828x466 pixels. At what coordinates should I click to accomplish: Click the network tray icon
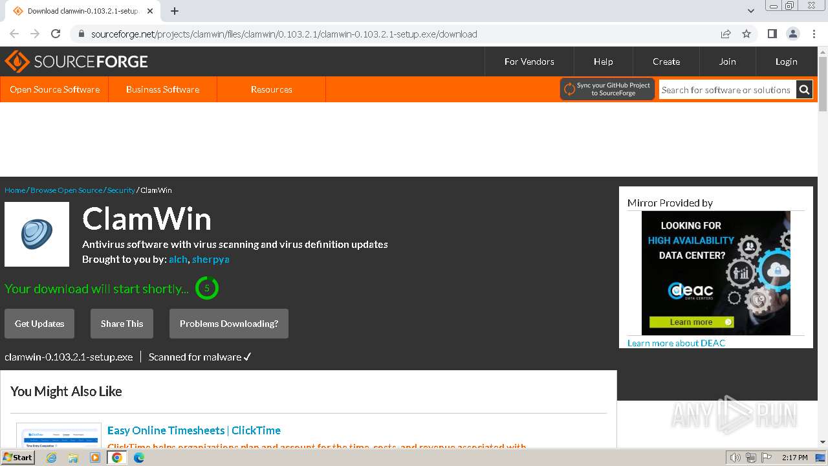point(751,458)
